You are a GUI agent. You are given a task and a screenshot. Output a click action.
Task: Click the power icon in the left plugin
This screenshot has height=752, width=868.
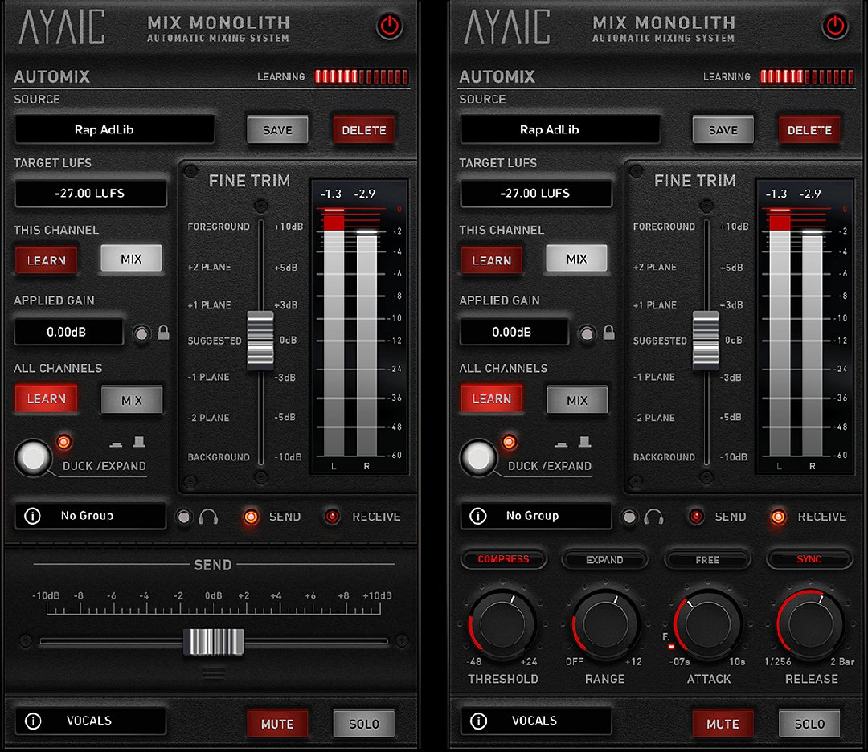point(390,27)
